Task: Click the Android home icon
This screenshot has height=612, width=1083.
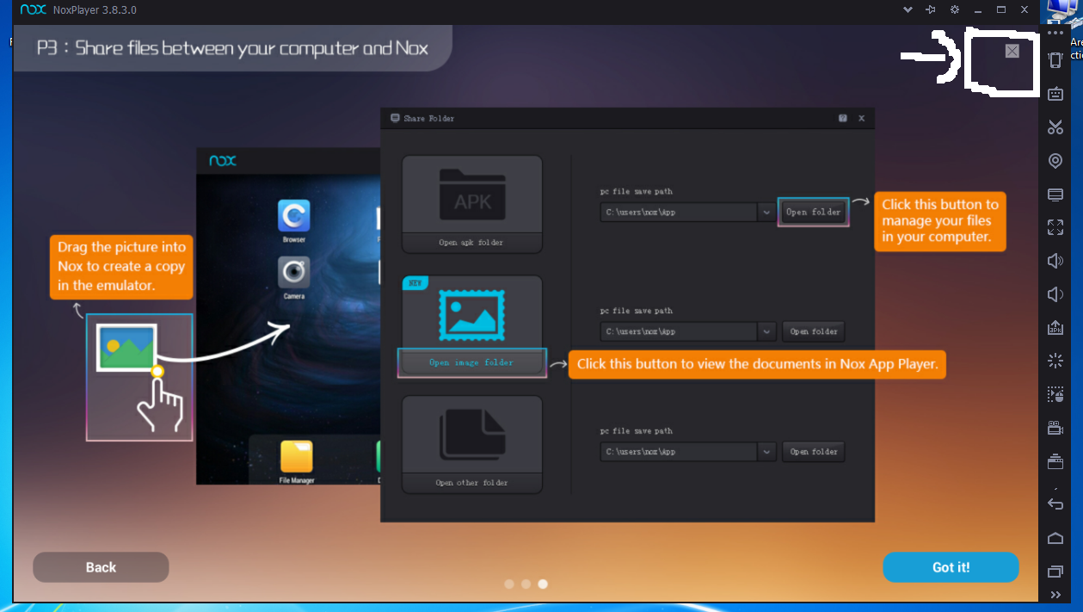Action: click(1055, 539)
